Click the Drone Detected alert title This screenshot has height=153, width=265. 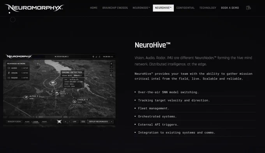72,72
